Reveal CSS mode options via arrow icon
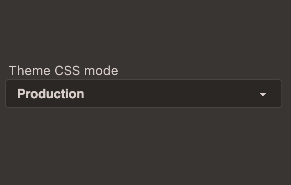The image size is (291, 185). (263, 95)
